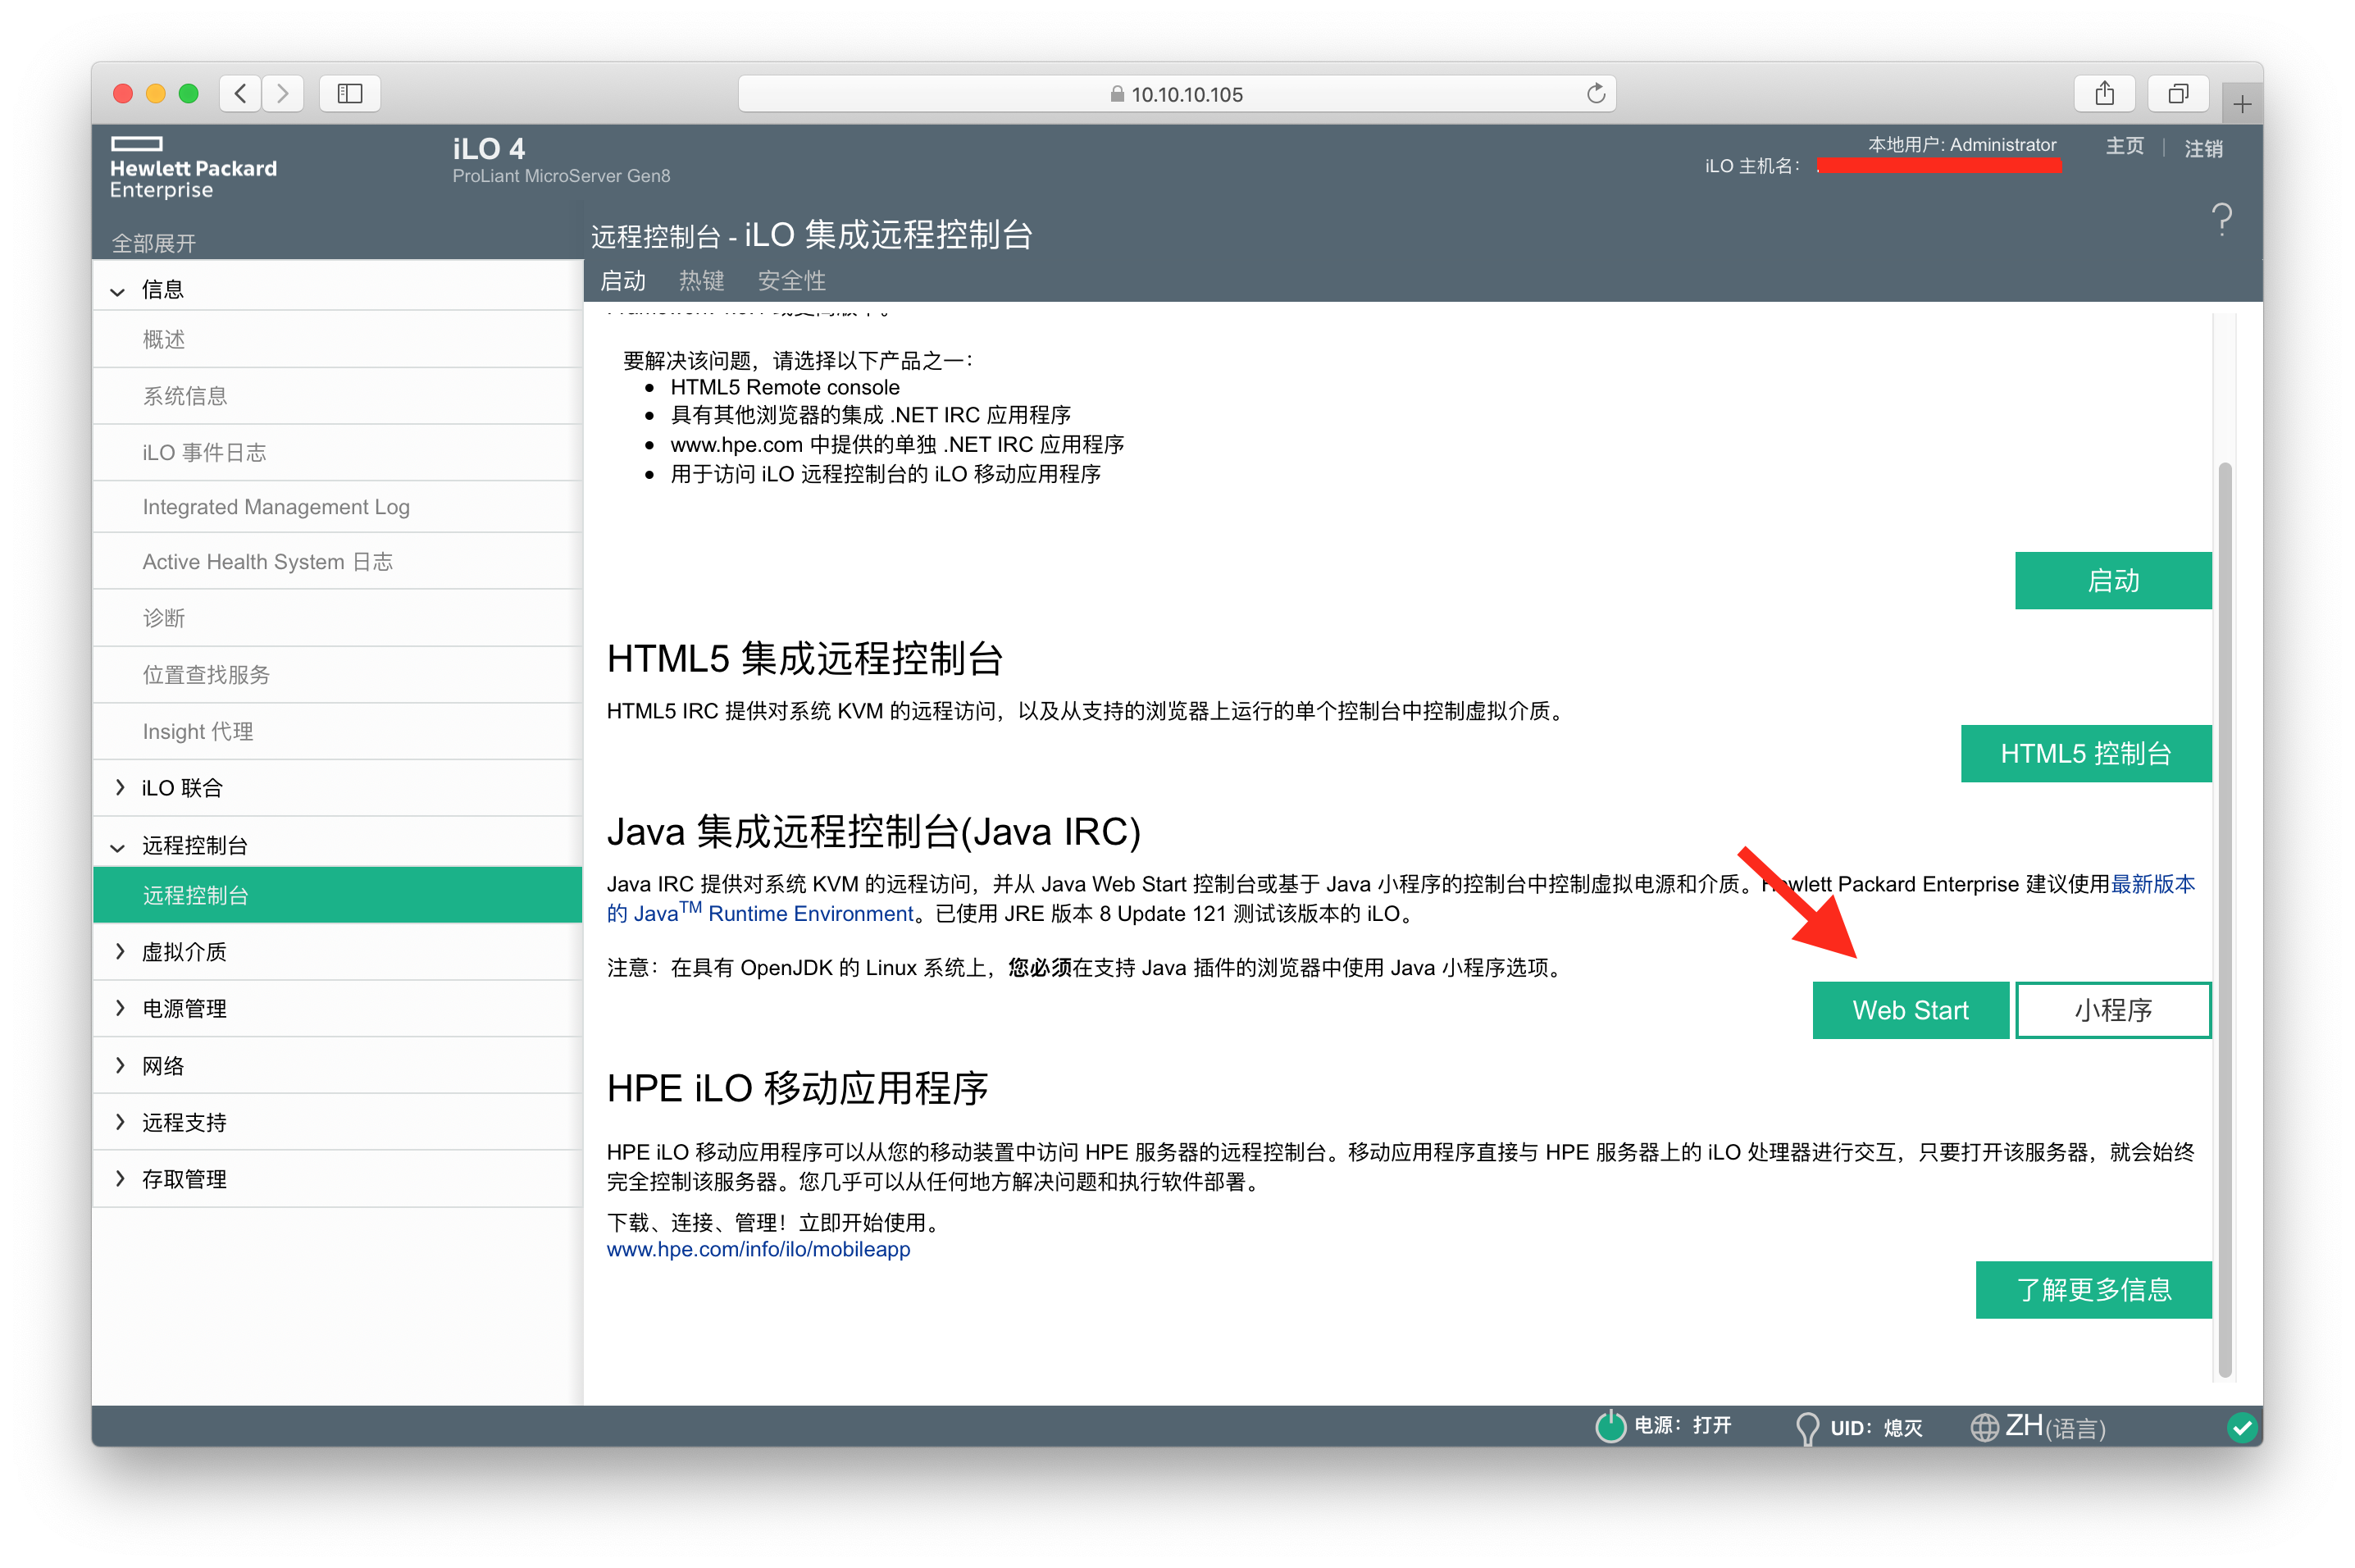Collapse the 远程控制台 parent section
The height and width of the screenshot is (1568, 2355).
pos(118,847)
